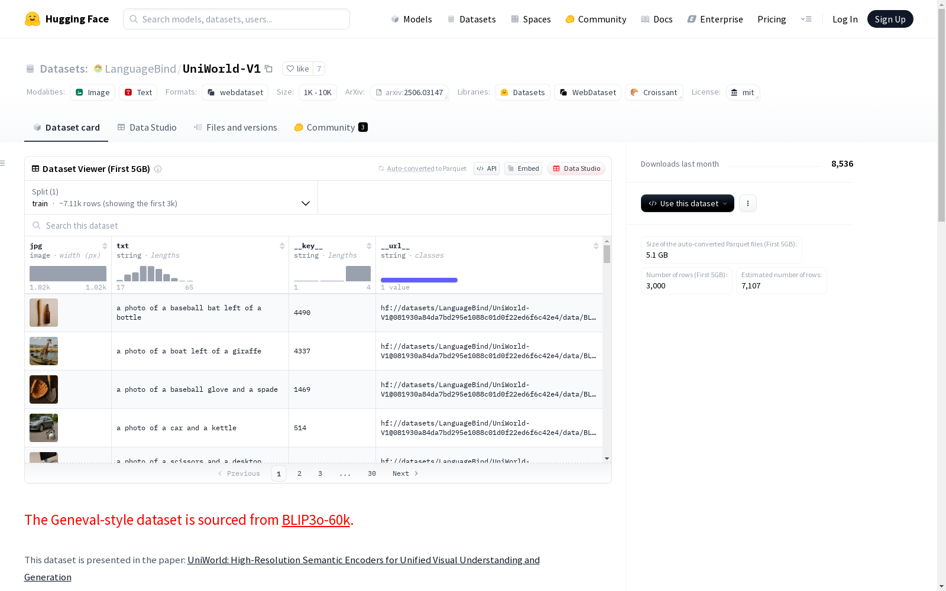Select the WebDataset library tag

pos(588,92)
